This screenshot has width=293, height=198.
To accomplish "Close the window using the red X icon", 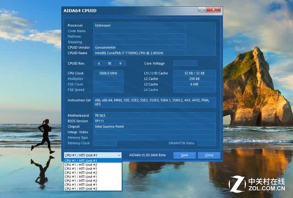I will pyautogui.click(x=213, y=10).
